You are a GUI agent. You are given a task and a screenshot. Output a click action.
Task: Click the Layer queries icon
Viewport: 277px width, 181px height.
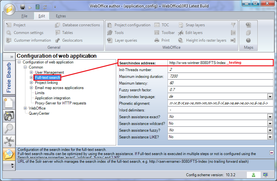[x=110, y=40]
